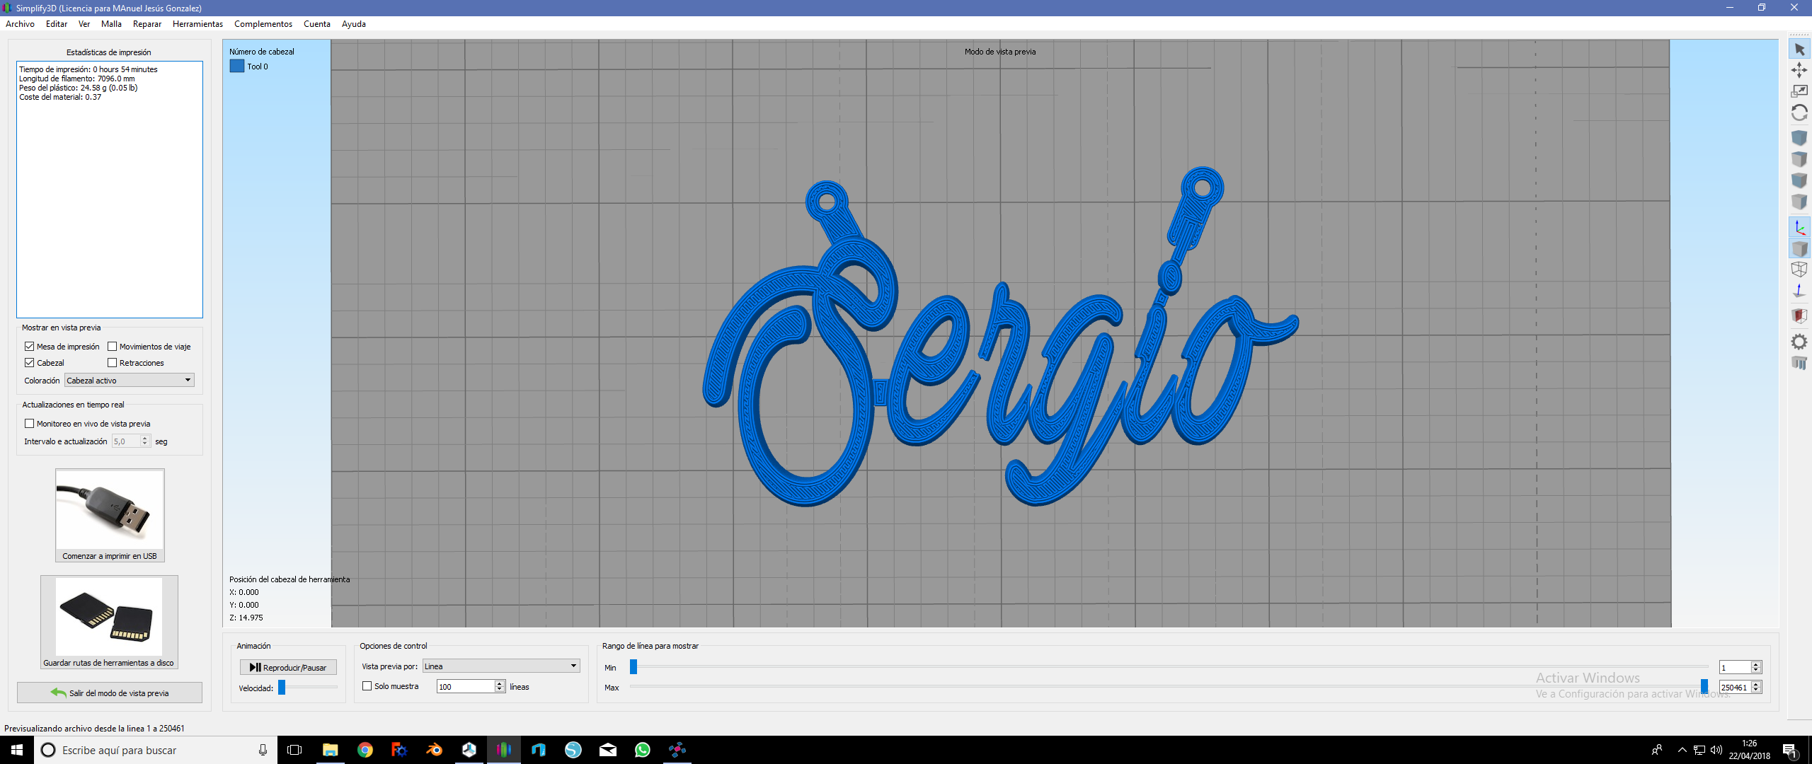Open Windows Start menu
Image resolution: width=1812 pixels, height=764 pixels.
click(17, 750)
